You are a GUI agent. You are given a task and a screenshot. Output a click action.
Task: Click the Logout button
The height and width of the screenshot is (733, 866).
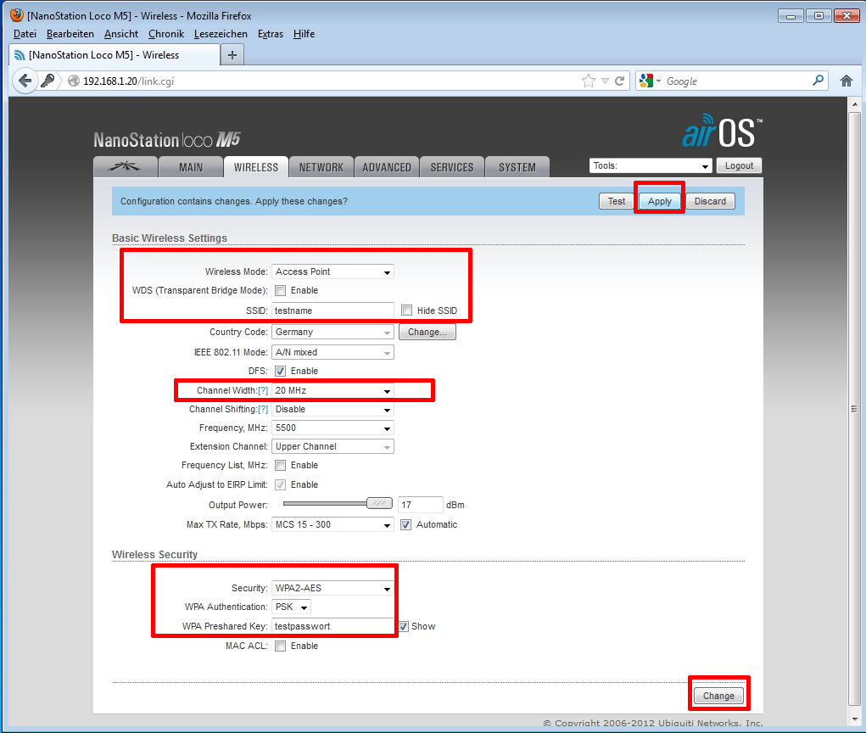coord(739,165)
